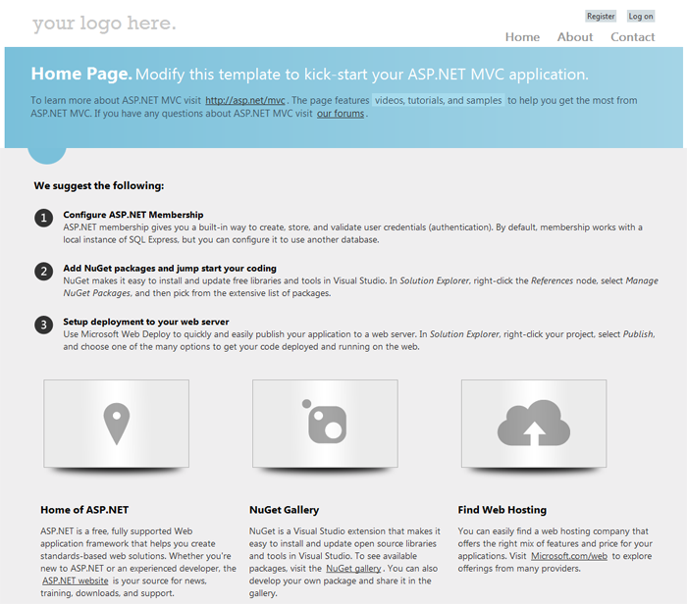Click 'Setup deployment to your web server' heading
The height and width of the screenshot is (604, 687).
coord(146,322)
